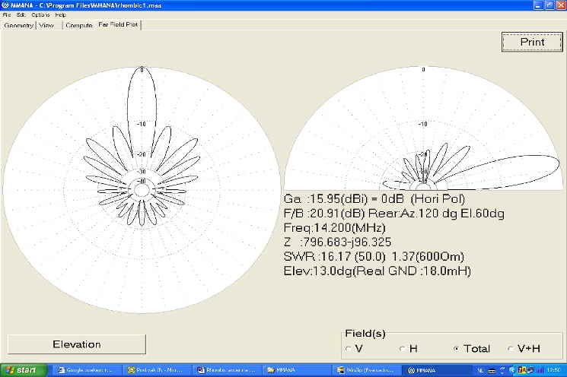
Task: Click the F/B 20.91(dB) readout line
Action: tap(394, 214)
